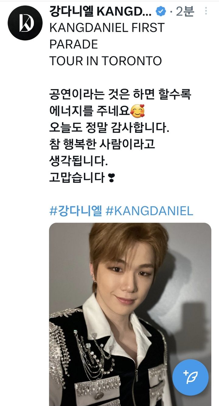Tap the TOUR IN TORONTO text
This screenshot has width=219, height=406.
click(x=105, y=61)
